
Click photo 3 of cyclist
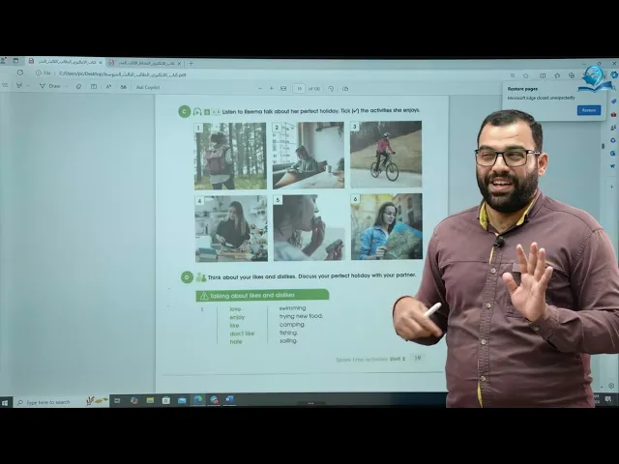(386, 155)
